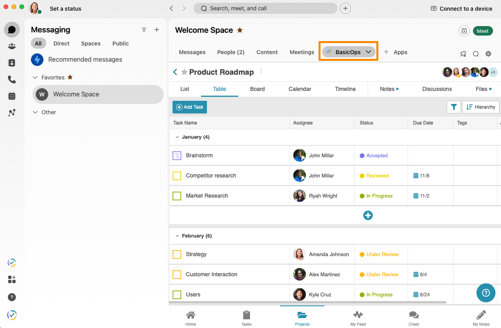Switch to the Board view tab
501x328 pixels.
point(257,89)
